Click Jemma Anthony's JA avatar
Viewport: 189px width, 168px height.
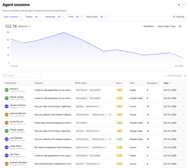(x=7, y=106)
